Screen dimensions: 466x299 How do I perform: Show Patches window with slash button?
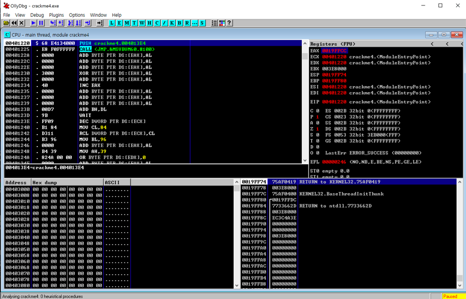click(x=164, y=23)
